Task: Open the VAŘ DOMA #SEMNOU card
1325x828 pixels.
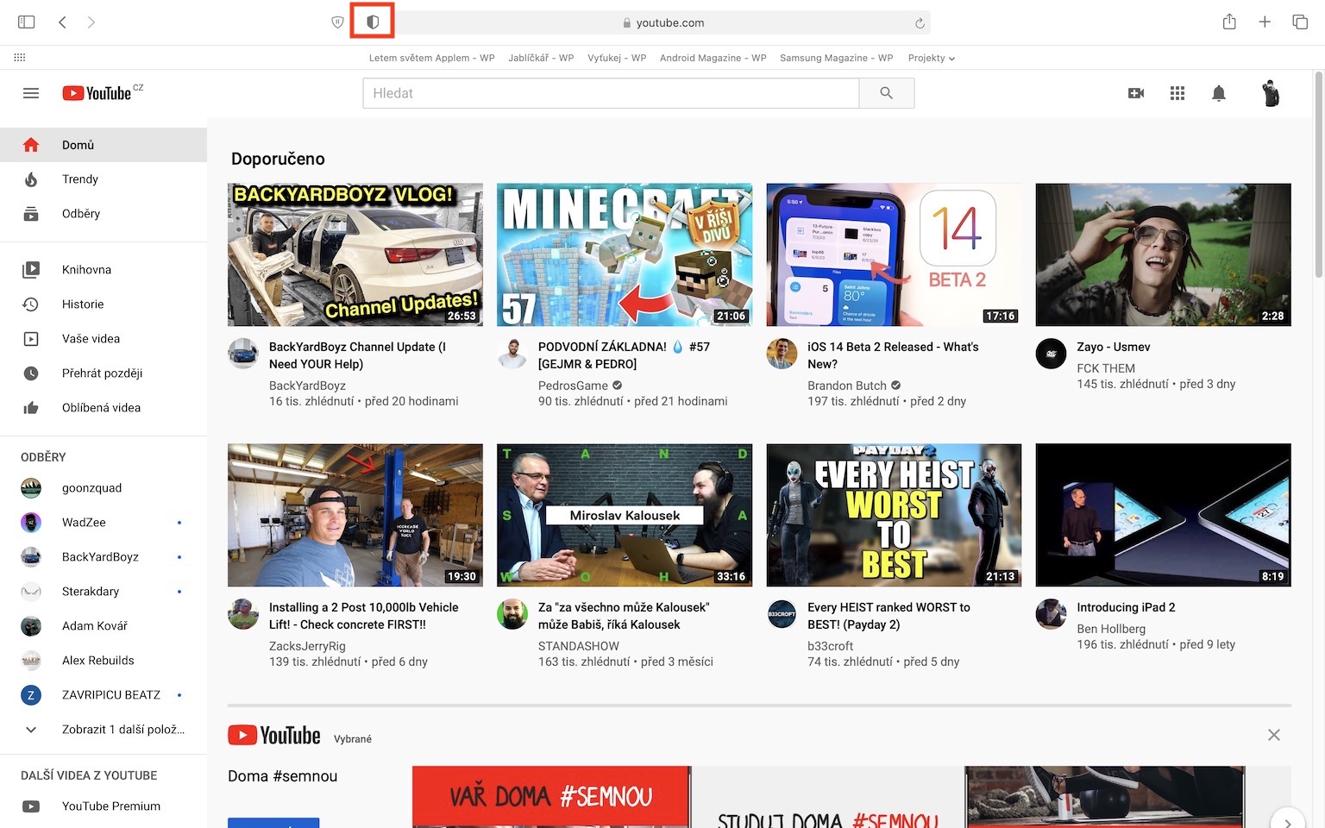Action: (x=551, y=797)
